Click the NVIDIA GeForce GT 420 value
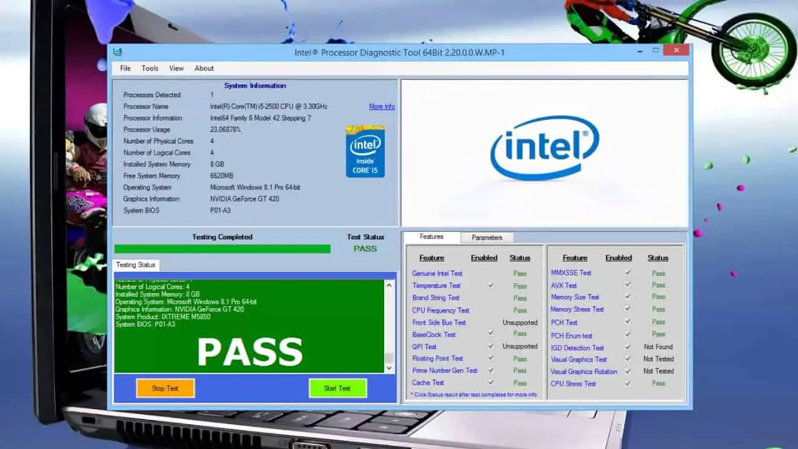798x449 pixels. [x=244, y=199]
